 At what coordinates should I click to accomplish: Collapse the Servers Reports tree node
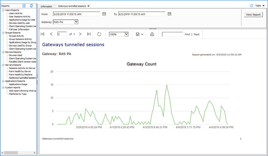(3, 65)
